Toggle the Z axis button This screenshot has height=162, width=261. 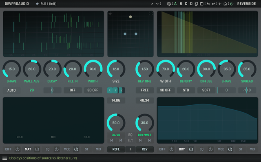click(x=122, y=90)
